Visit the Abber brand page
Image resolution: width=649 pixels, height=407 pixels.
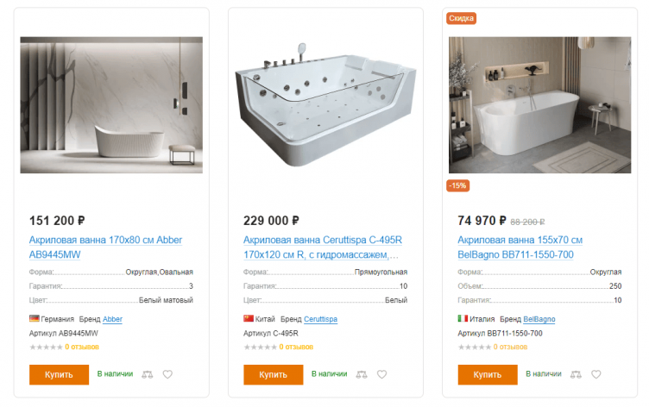pyautogui.click(x=113, y=319)
